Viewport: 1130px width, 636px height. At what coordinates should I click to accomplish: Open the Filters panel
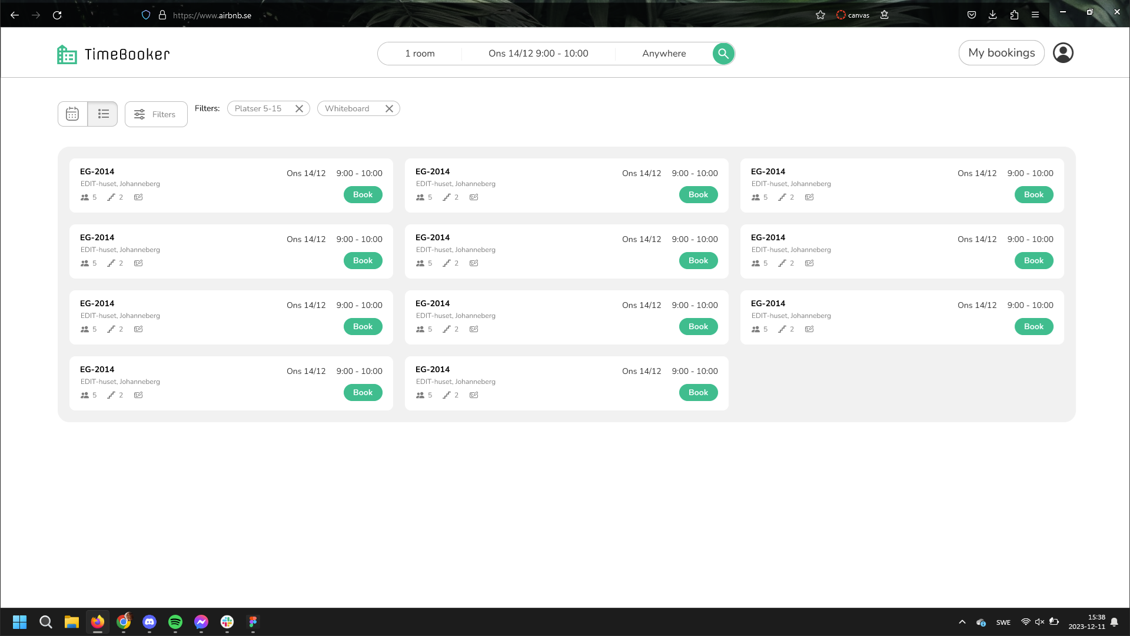click(156, 114)
